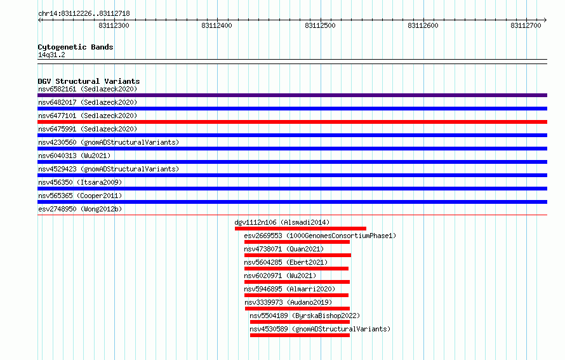565x360 pixels.
Task: Click the 83112600 ruler position
Action: tap(423, 25)
